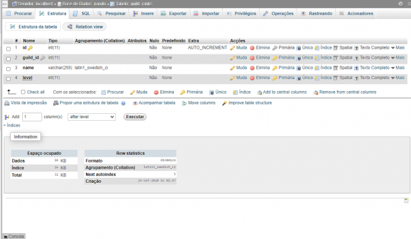Open page settings gear icon

tap(401, 4)
